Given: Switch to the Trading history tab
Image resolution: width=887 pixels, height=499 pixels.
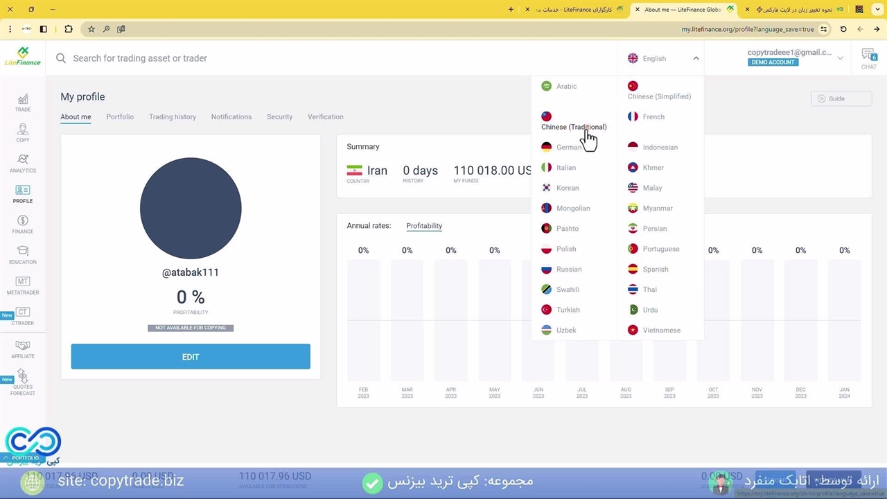Looking at the screenshot, I should [x=173, y=117].
